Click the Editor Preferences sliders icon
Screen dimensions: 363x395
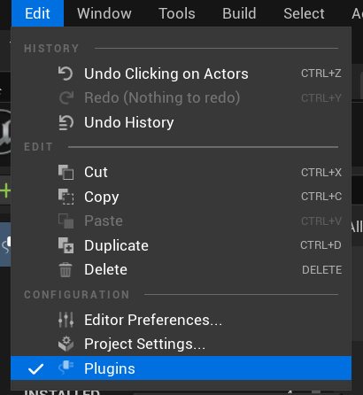[x=66, y=320]
